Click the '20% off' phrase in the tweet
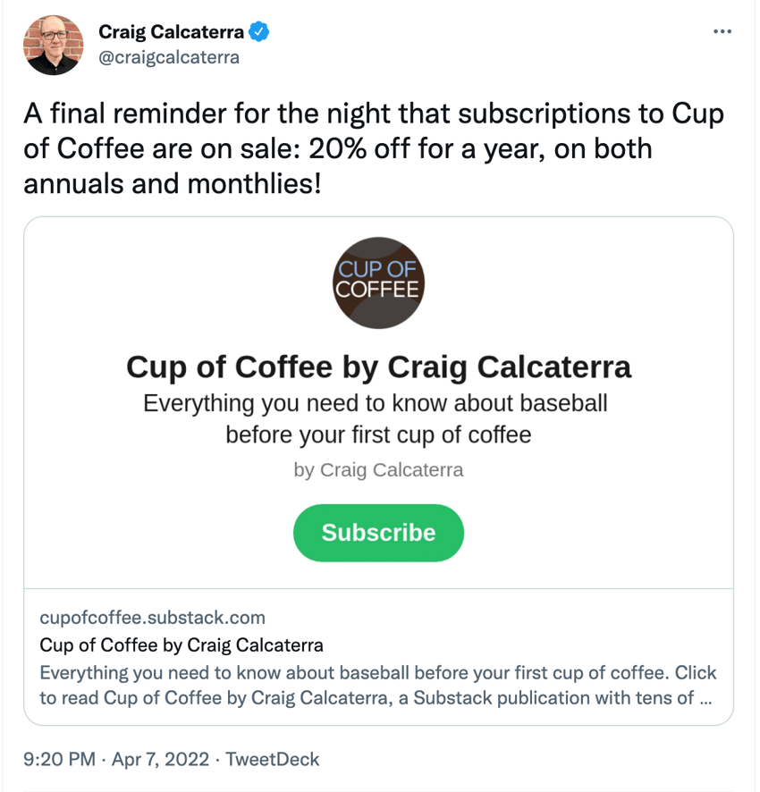The image size is (760, 792). 359,148
